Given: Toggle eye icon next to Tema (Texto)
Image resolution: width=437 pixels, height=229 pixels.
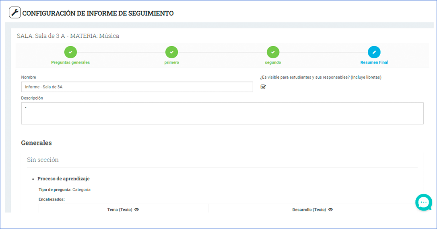Looking at the screenshot, I should tap(136, 210).
